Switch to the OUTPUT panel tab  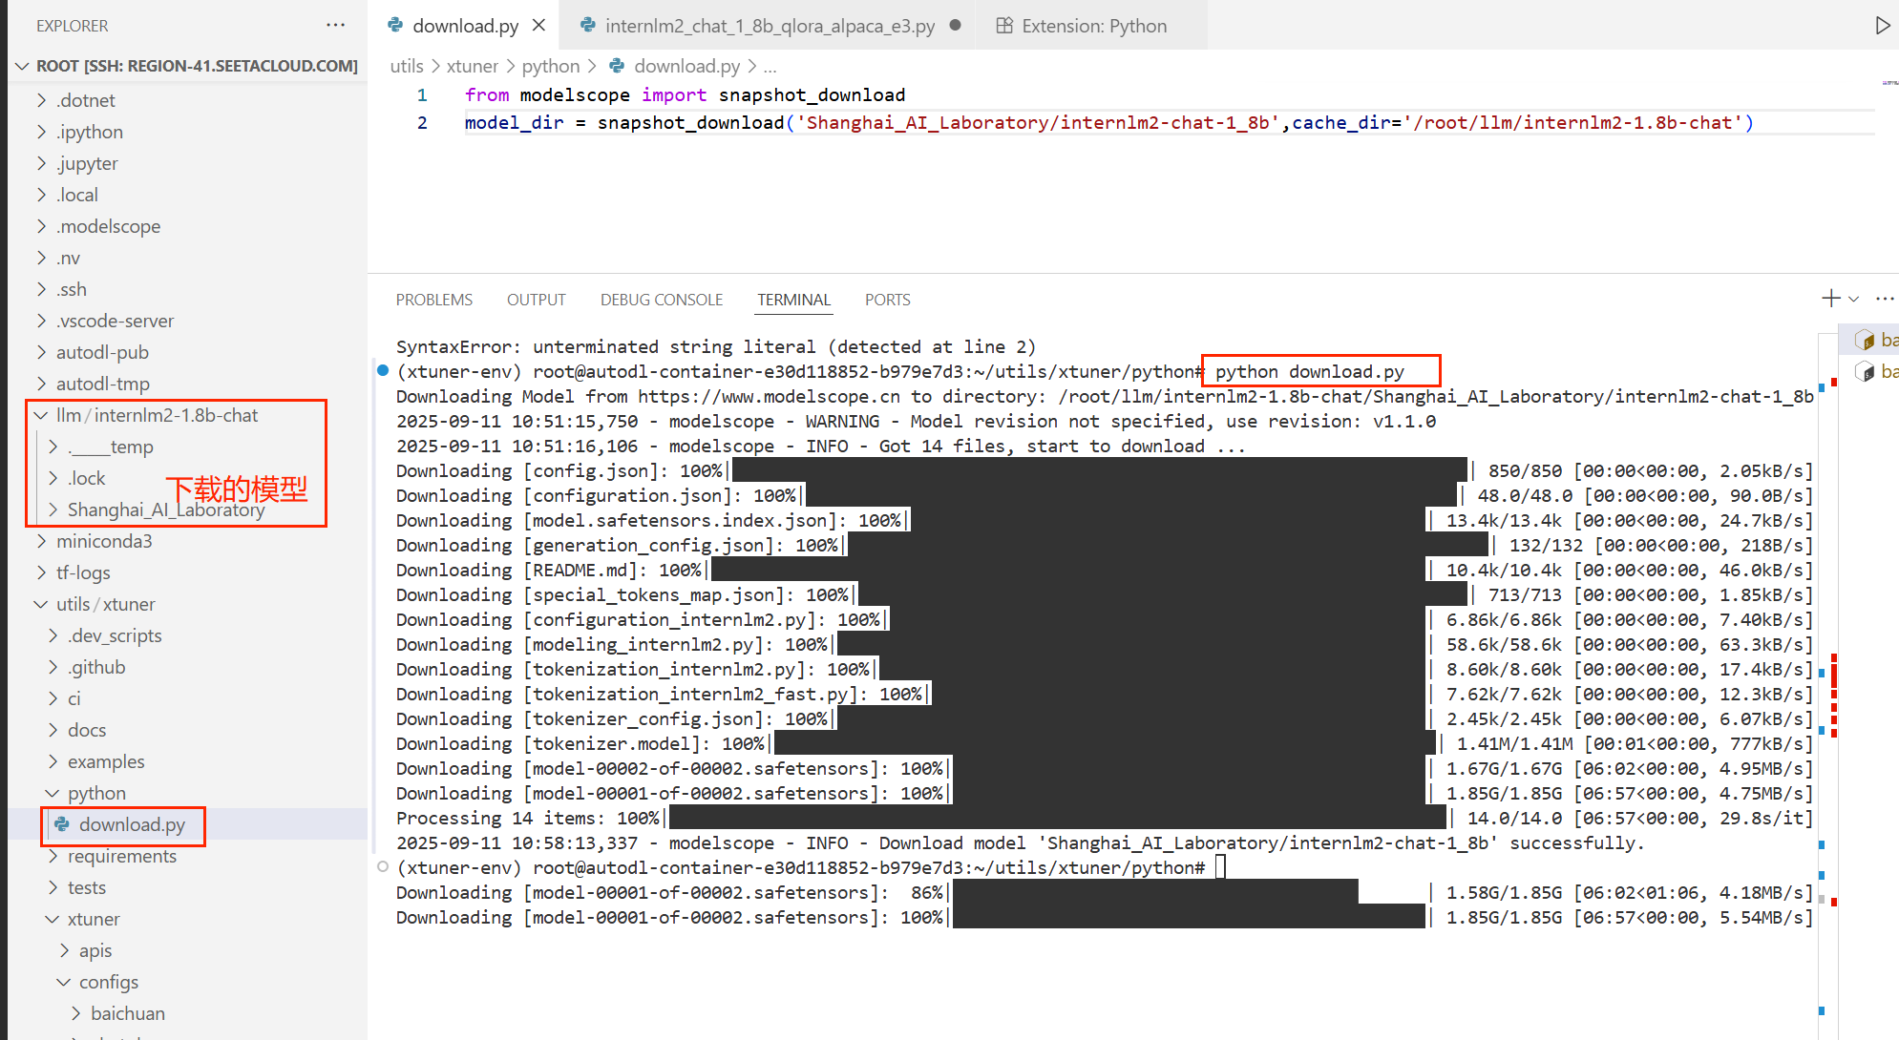pos(537,300)
